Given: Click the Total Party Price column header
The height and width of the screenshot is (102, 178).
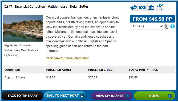Looking at the screenshot, I should click(143, 70).
